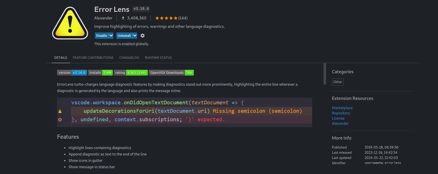Open the Repository resource link
Image resolution: width=438 pixels, height=174 pixels.
coord(341,113)
